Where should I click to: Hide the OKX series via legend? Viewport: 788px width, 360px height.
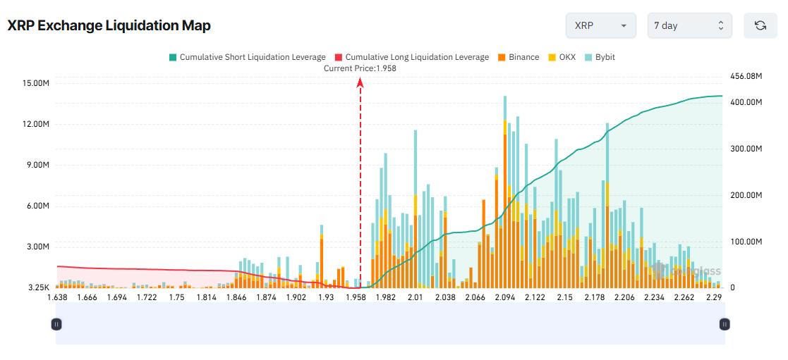click(566, 57)
